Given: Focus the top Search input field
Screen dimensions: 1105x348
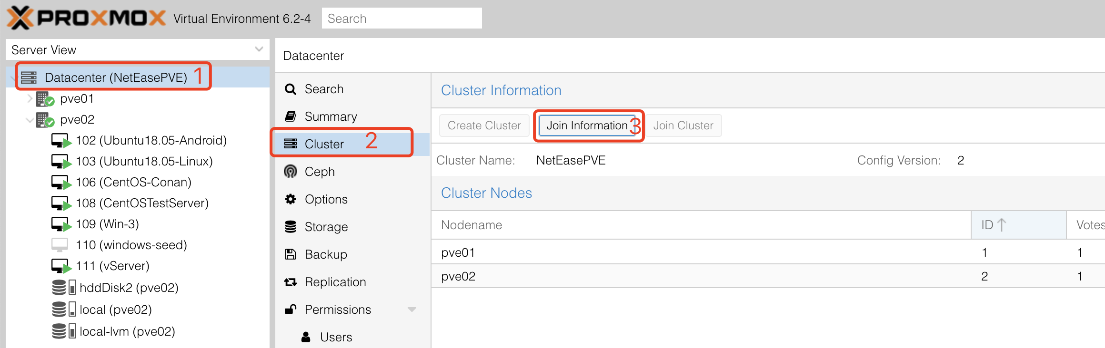Looking at the screenshot, I should [402, 18].
